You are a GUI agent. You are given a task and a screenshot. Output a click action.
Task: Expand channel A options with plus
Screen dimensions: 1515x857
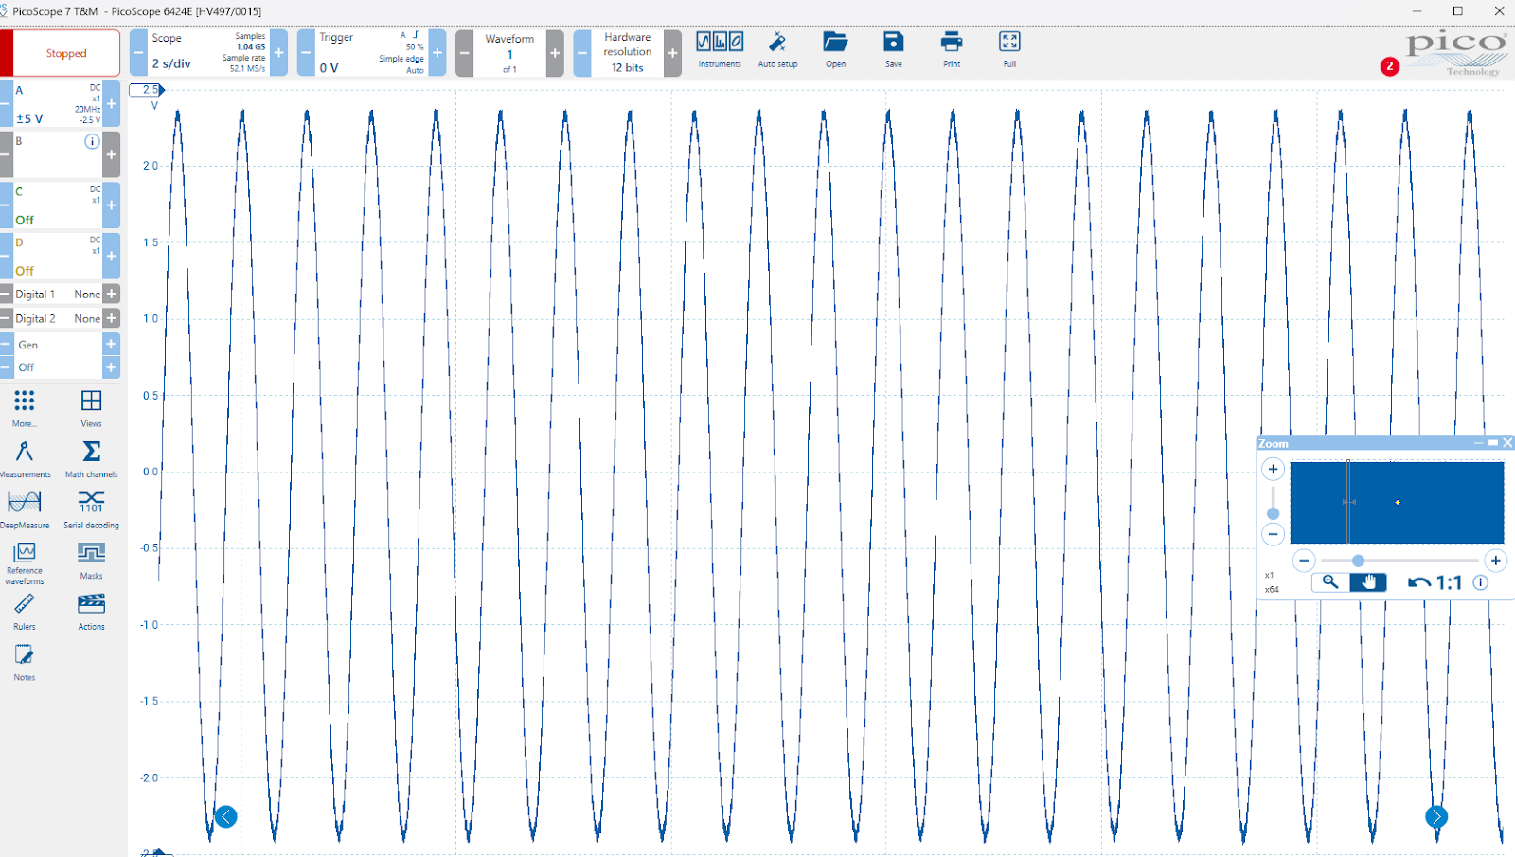pyautogui.click(x=112, y=104)
